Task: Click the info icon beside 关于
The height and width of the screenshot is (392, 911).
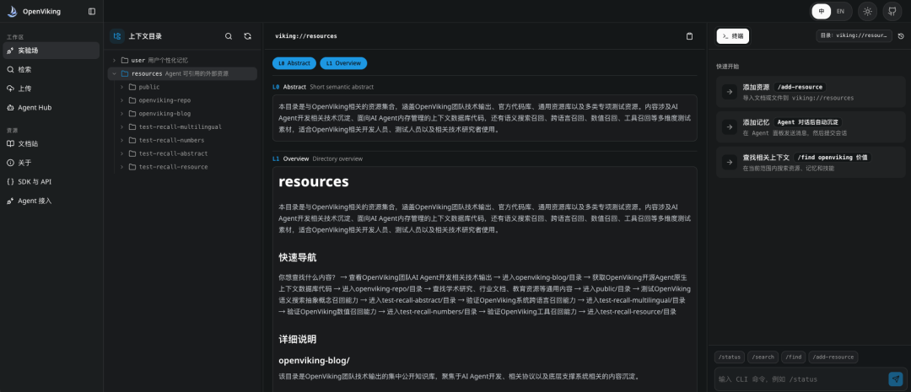Action: coord(10,163)
